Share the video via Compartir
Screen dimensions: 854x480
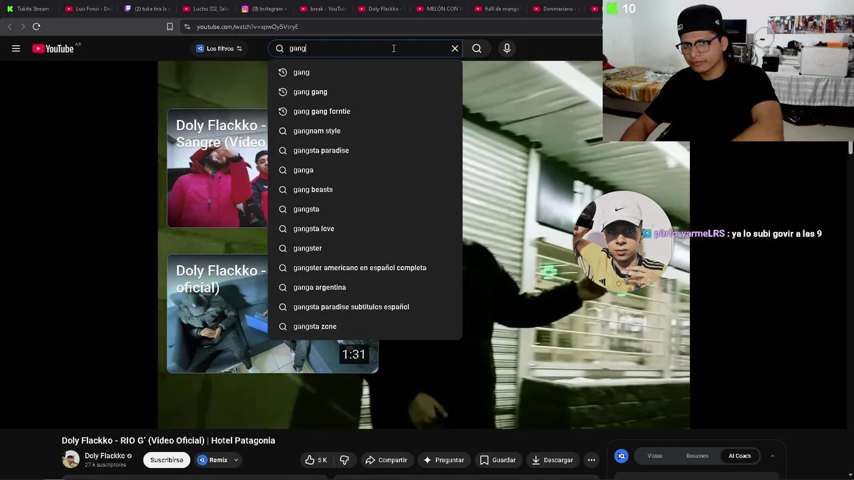tap(386, 460)
